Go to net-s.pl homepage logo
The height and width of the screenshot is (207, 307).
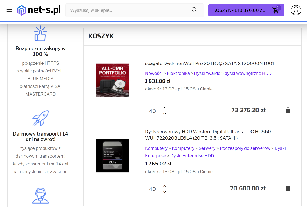coord(39,10)
